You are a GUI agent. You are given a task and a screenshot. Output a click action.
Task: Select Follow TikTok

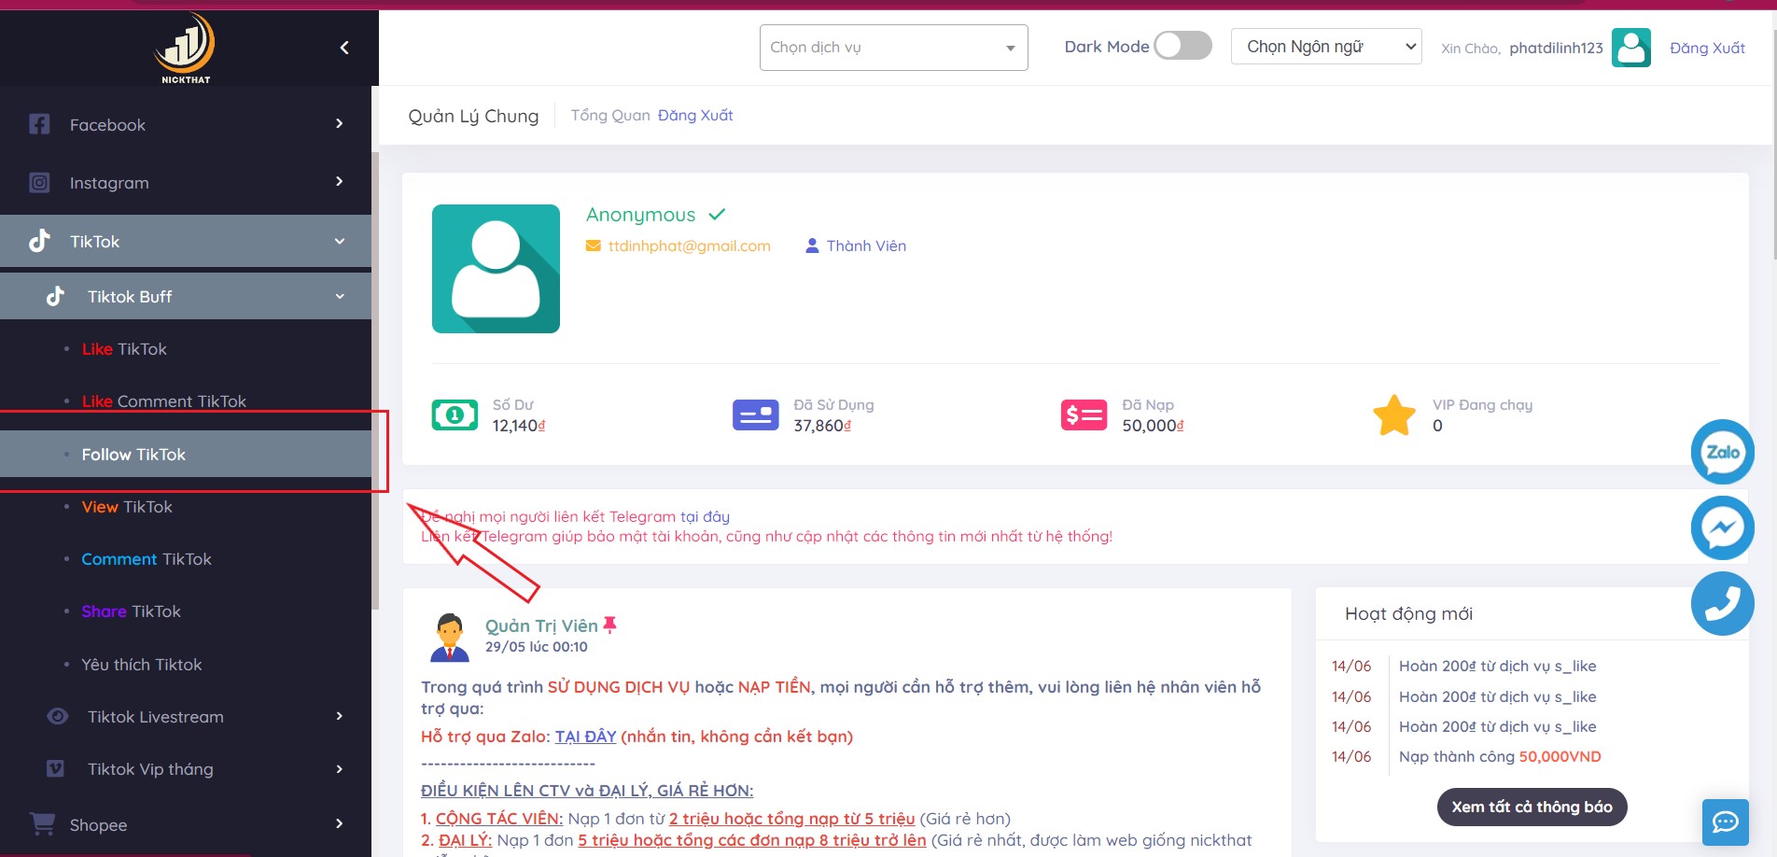186,454
